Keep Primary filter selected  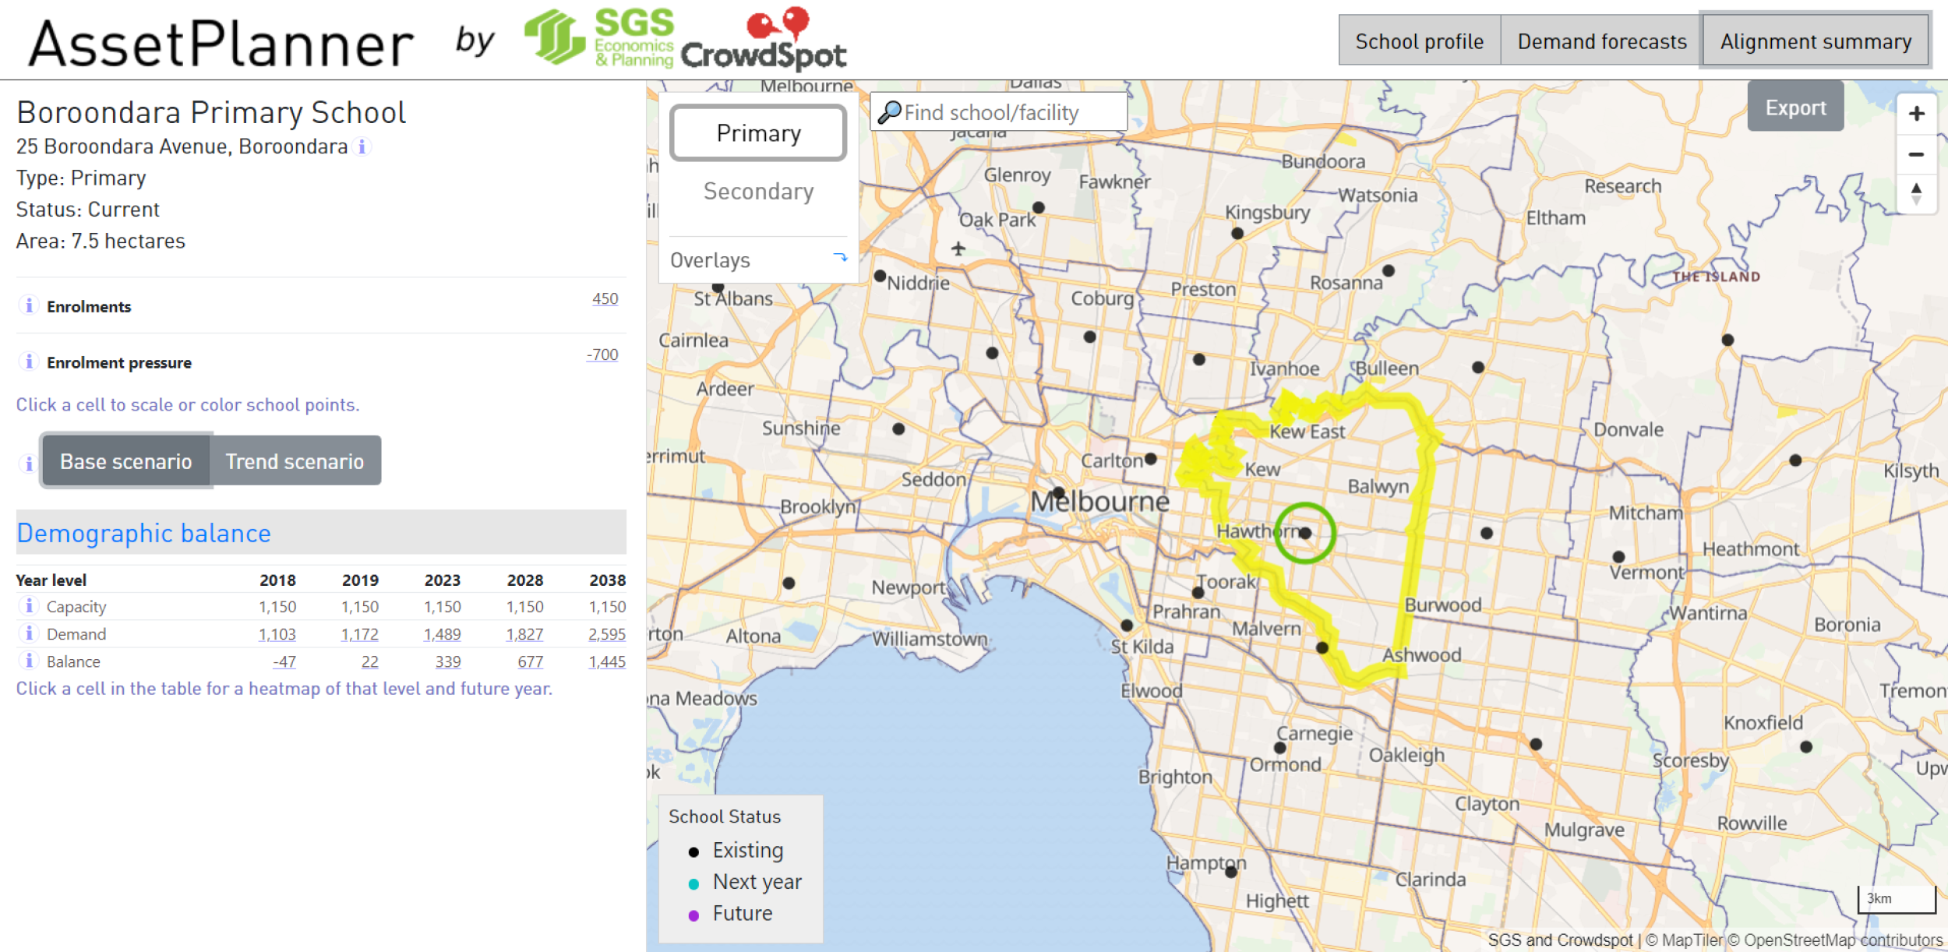coord(758,132)
